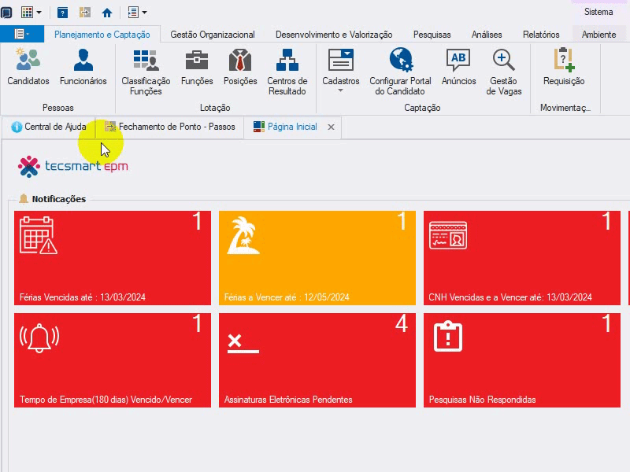Switch to the Relatórios ribbon tab
This screenshot has height=472, width=630.
pyautogui.click(x=541, y=35)
